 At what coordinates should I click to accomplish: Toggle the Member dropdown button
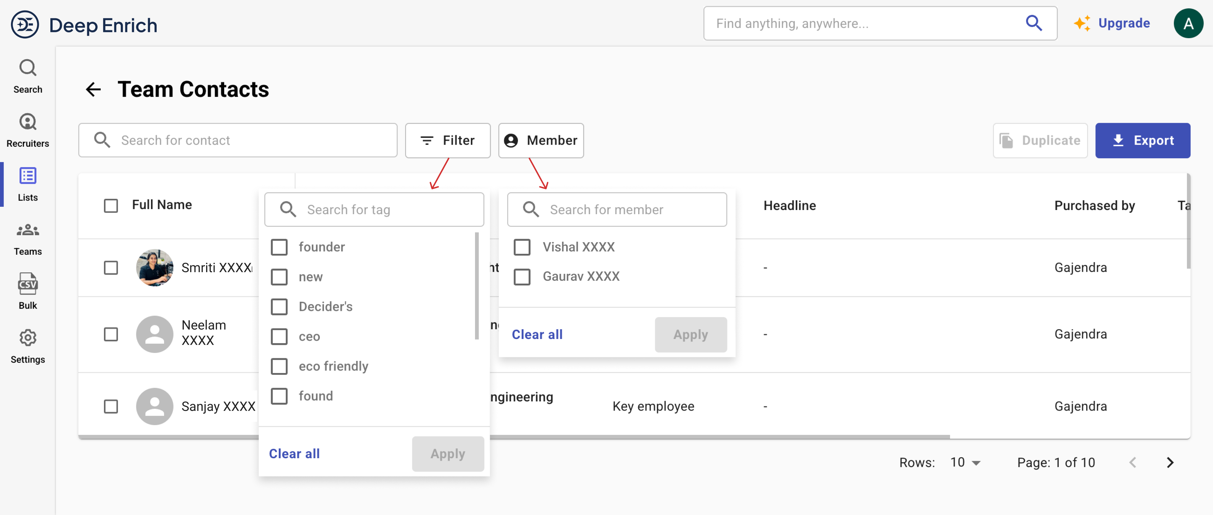pyautogui.click(x=540, y=140)
